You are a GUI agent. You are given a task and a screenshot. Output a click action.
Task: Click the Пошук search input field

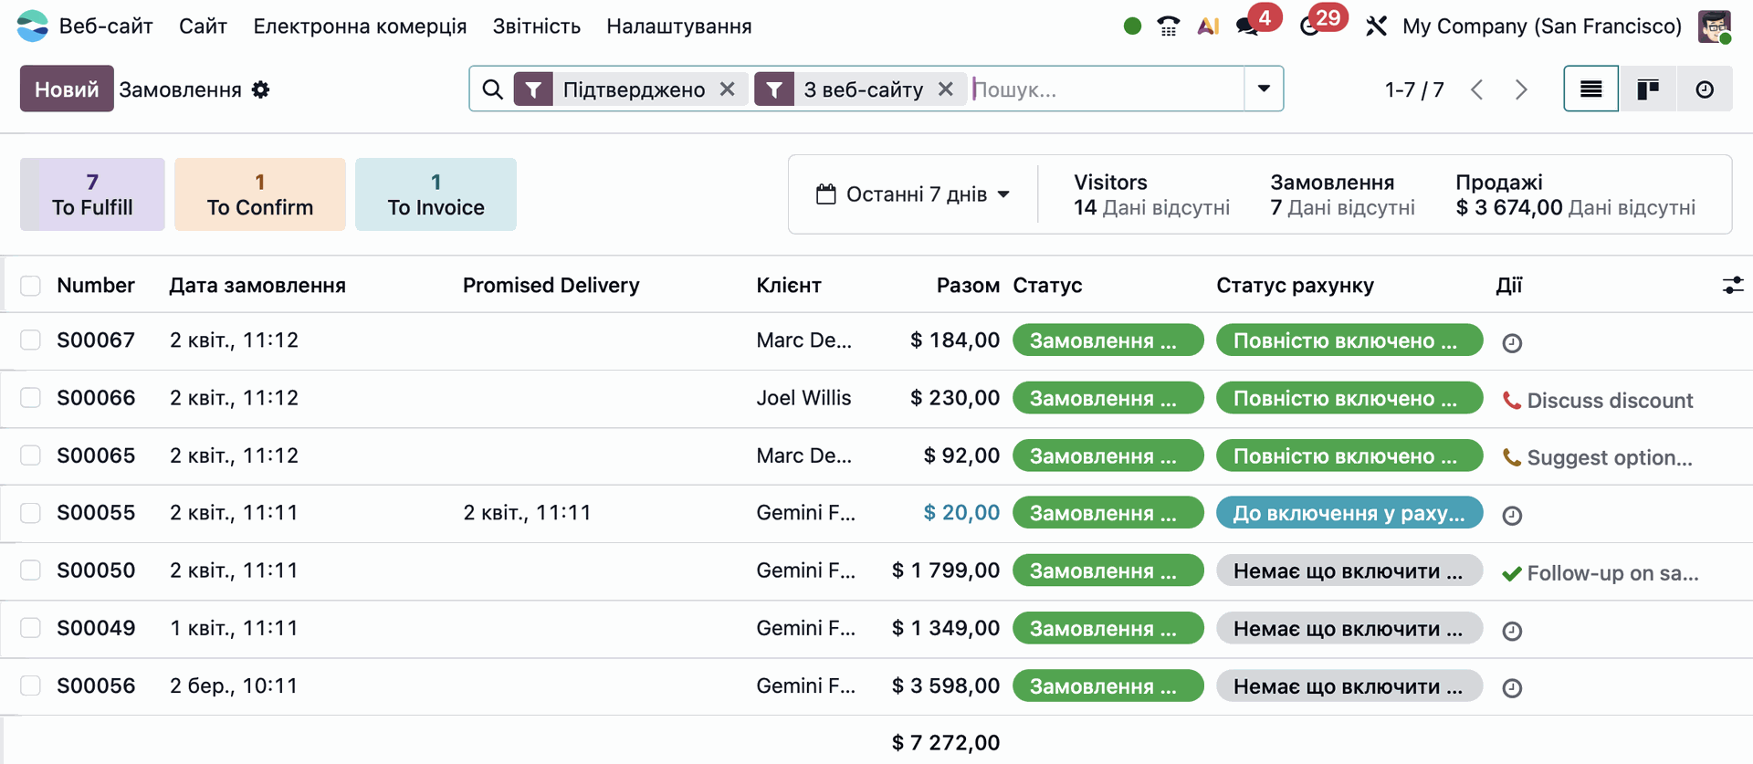(1105, 89)
